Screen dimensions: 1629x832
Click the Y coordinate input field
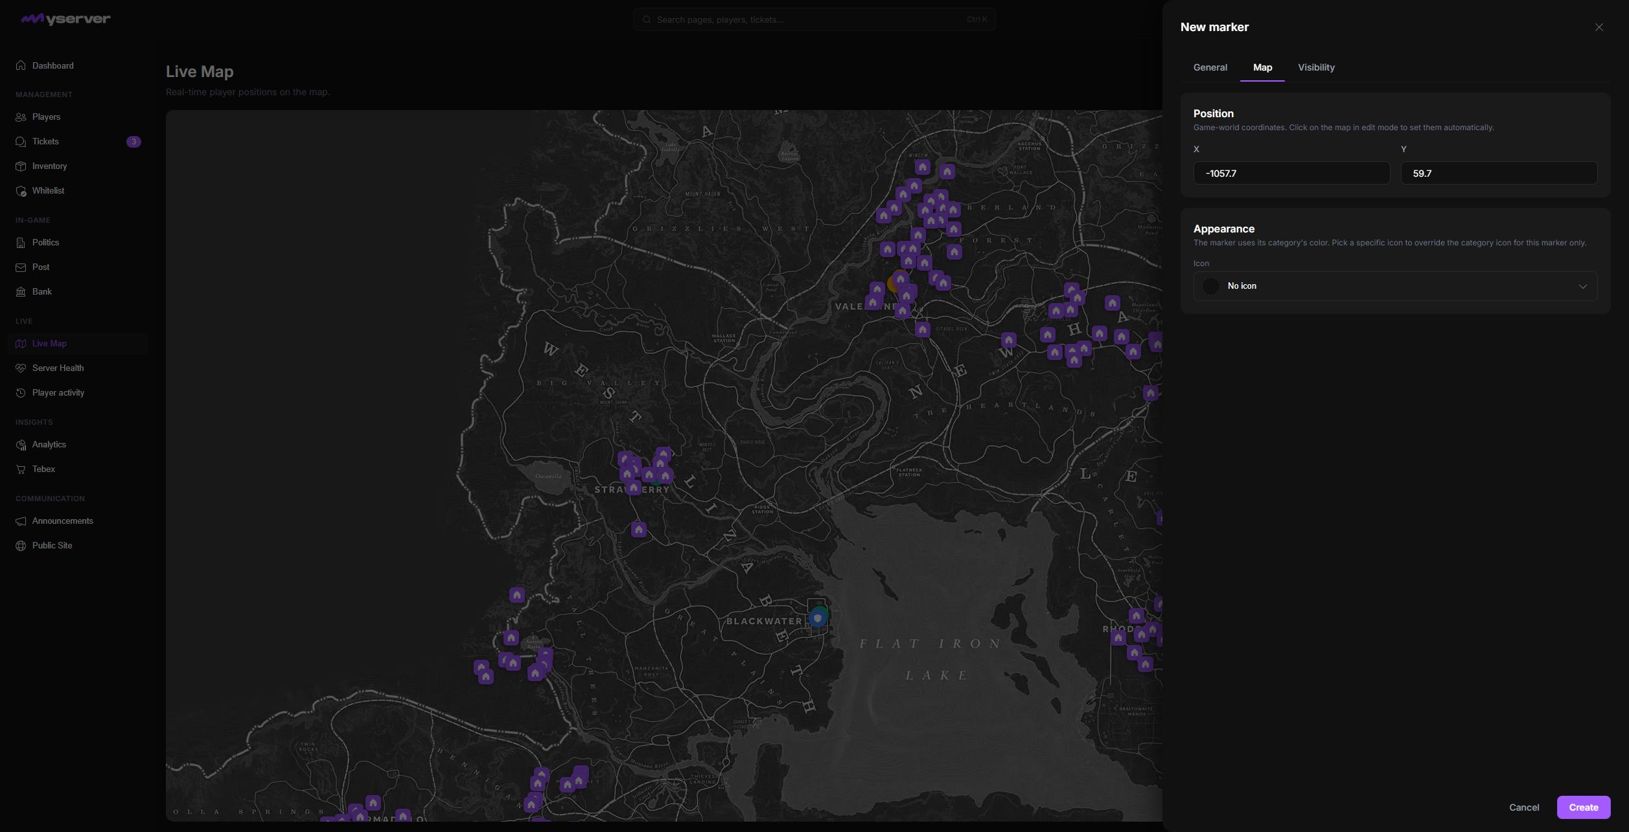pos(1499,173)
